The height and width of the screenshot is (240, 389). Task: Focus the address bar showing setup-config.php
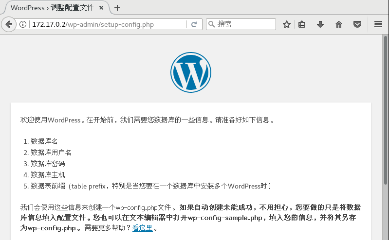97,24
